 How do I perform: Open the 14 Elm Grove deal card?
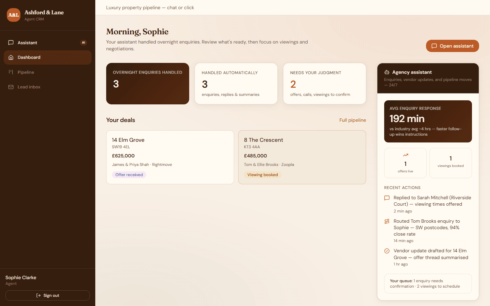tap(170, 157)
